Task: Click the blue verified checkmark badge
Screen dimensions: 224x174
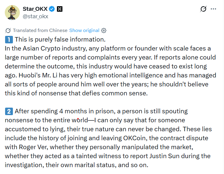Action: [x=52, y=9]
